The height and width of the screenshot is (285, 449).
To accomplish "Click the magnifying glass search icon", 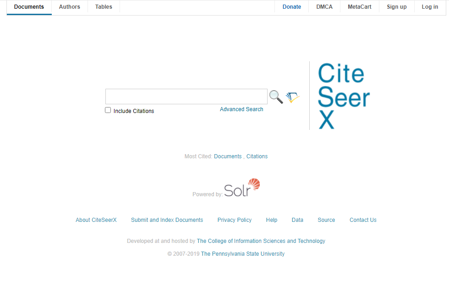I will pyautogui.click(x=276, y=97).
